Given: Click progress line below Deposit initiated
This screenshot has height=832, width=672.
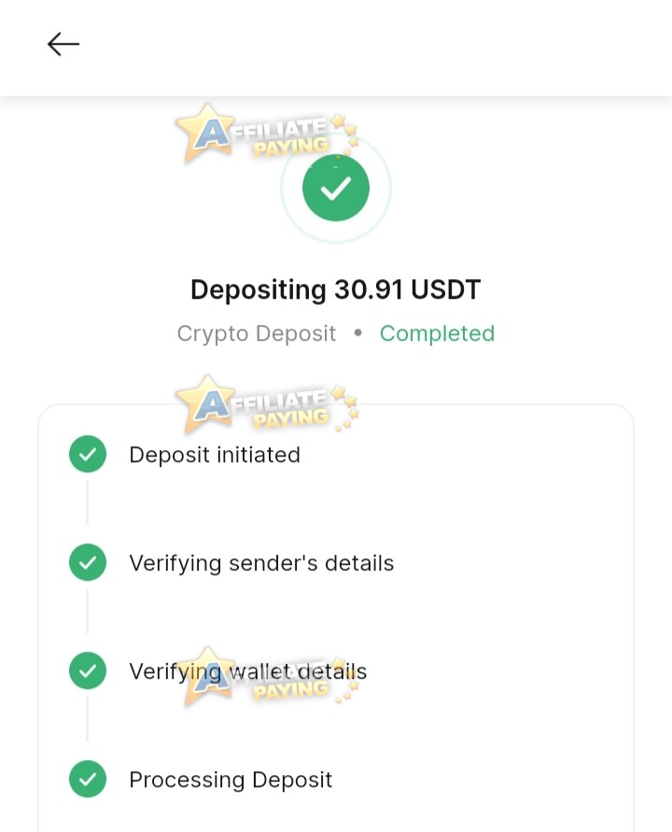Looking at the screenshot, I should point(88,502).
